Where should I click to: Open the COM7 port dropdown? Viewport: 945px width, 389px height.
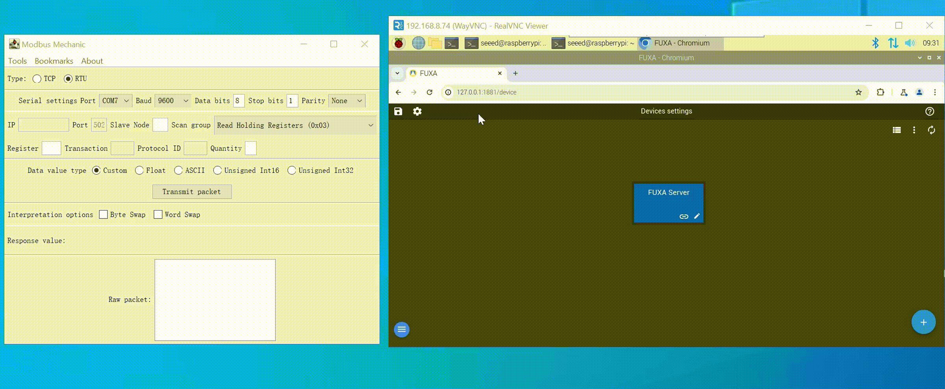click(x=115, y=101)
